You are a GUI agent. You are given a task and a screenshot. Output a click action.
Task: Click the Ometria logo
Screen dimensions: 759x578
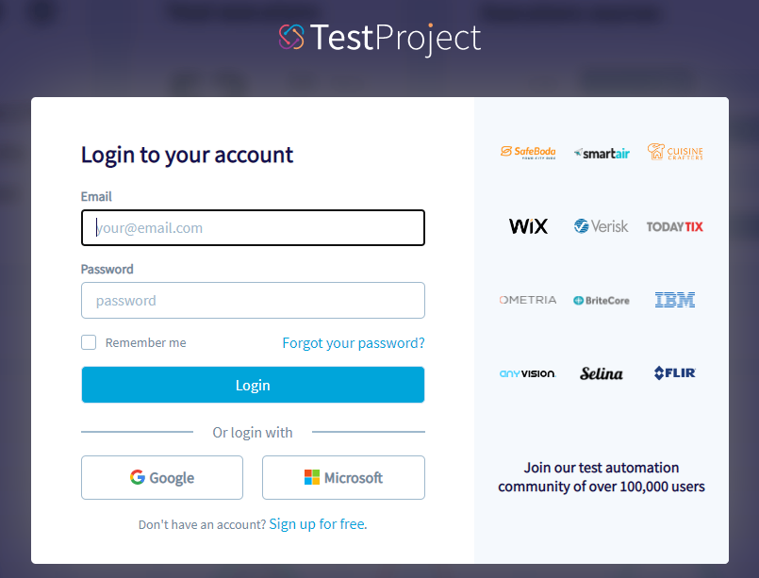pos(528,300)
